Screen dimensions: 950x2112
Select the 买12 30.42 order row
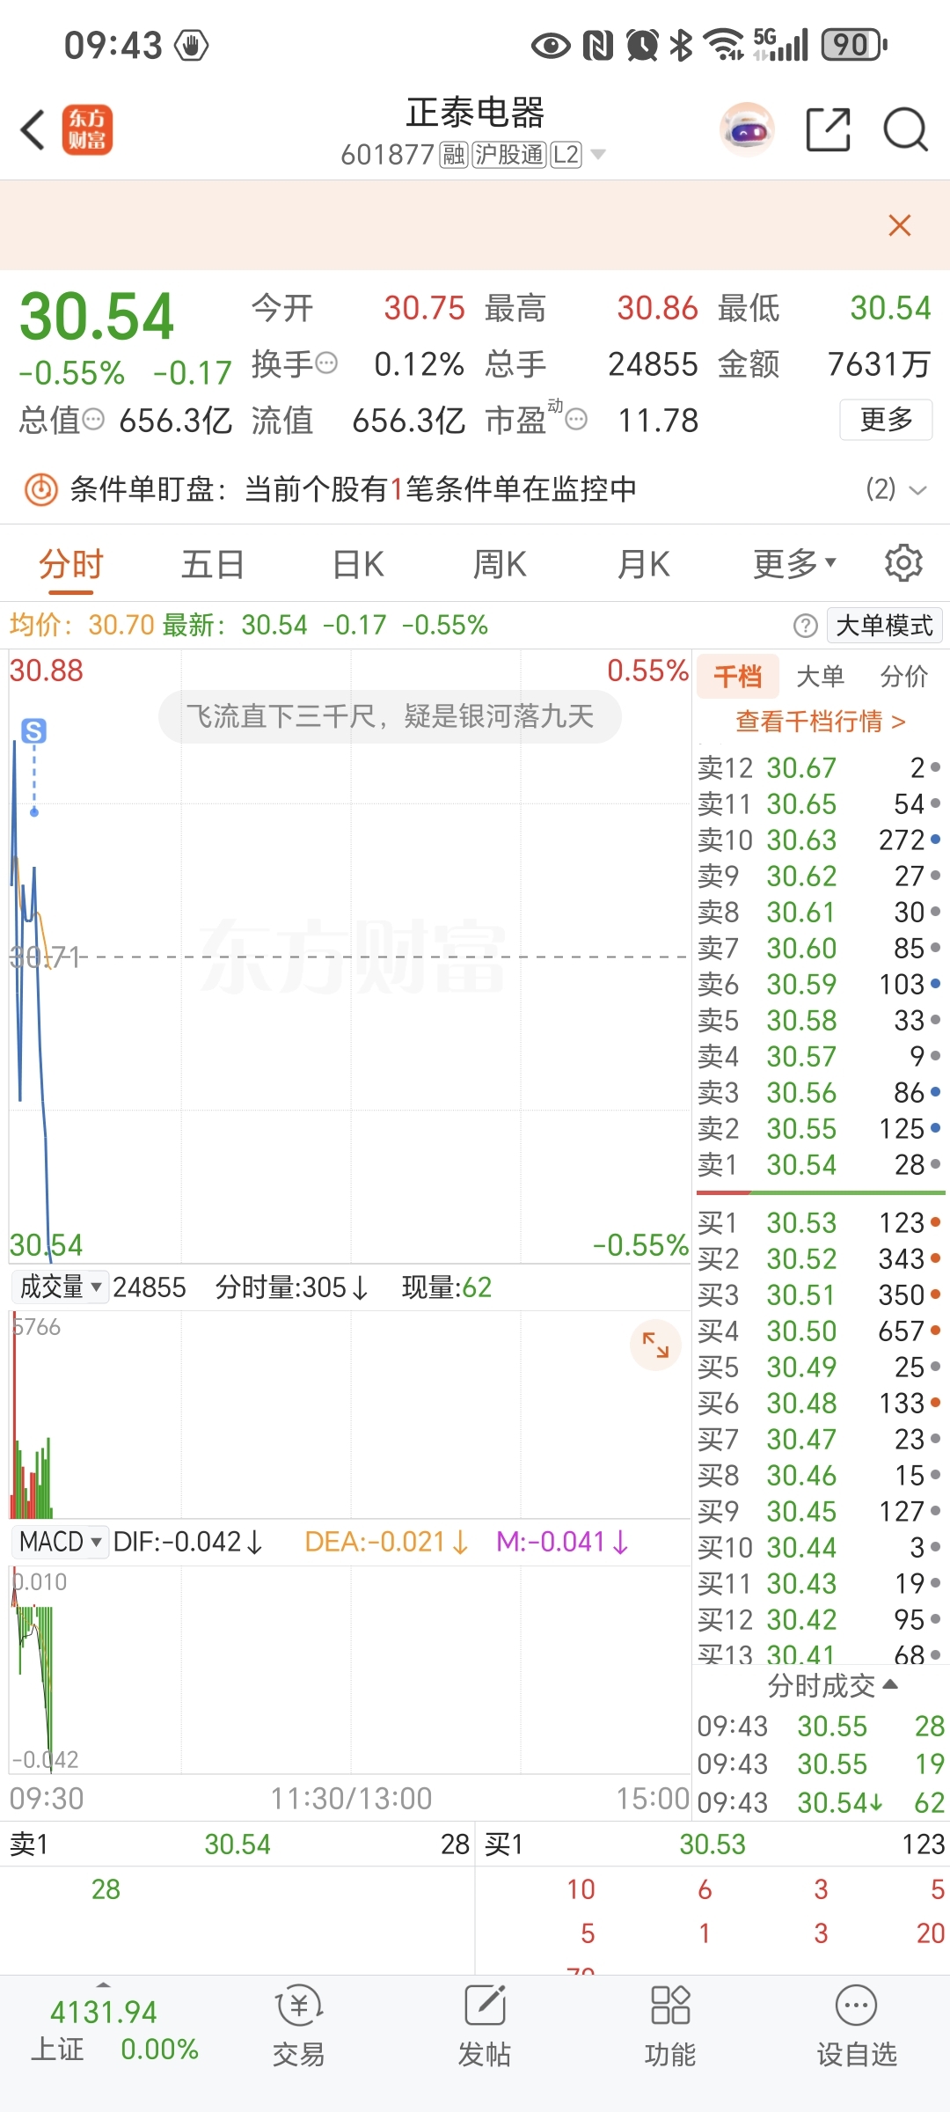coord(819,1620)
